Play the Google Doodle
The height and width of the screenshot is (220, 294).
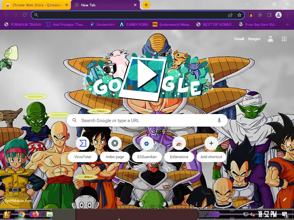pos(147,74)
